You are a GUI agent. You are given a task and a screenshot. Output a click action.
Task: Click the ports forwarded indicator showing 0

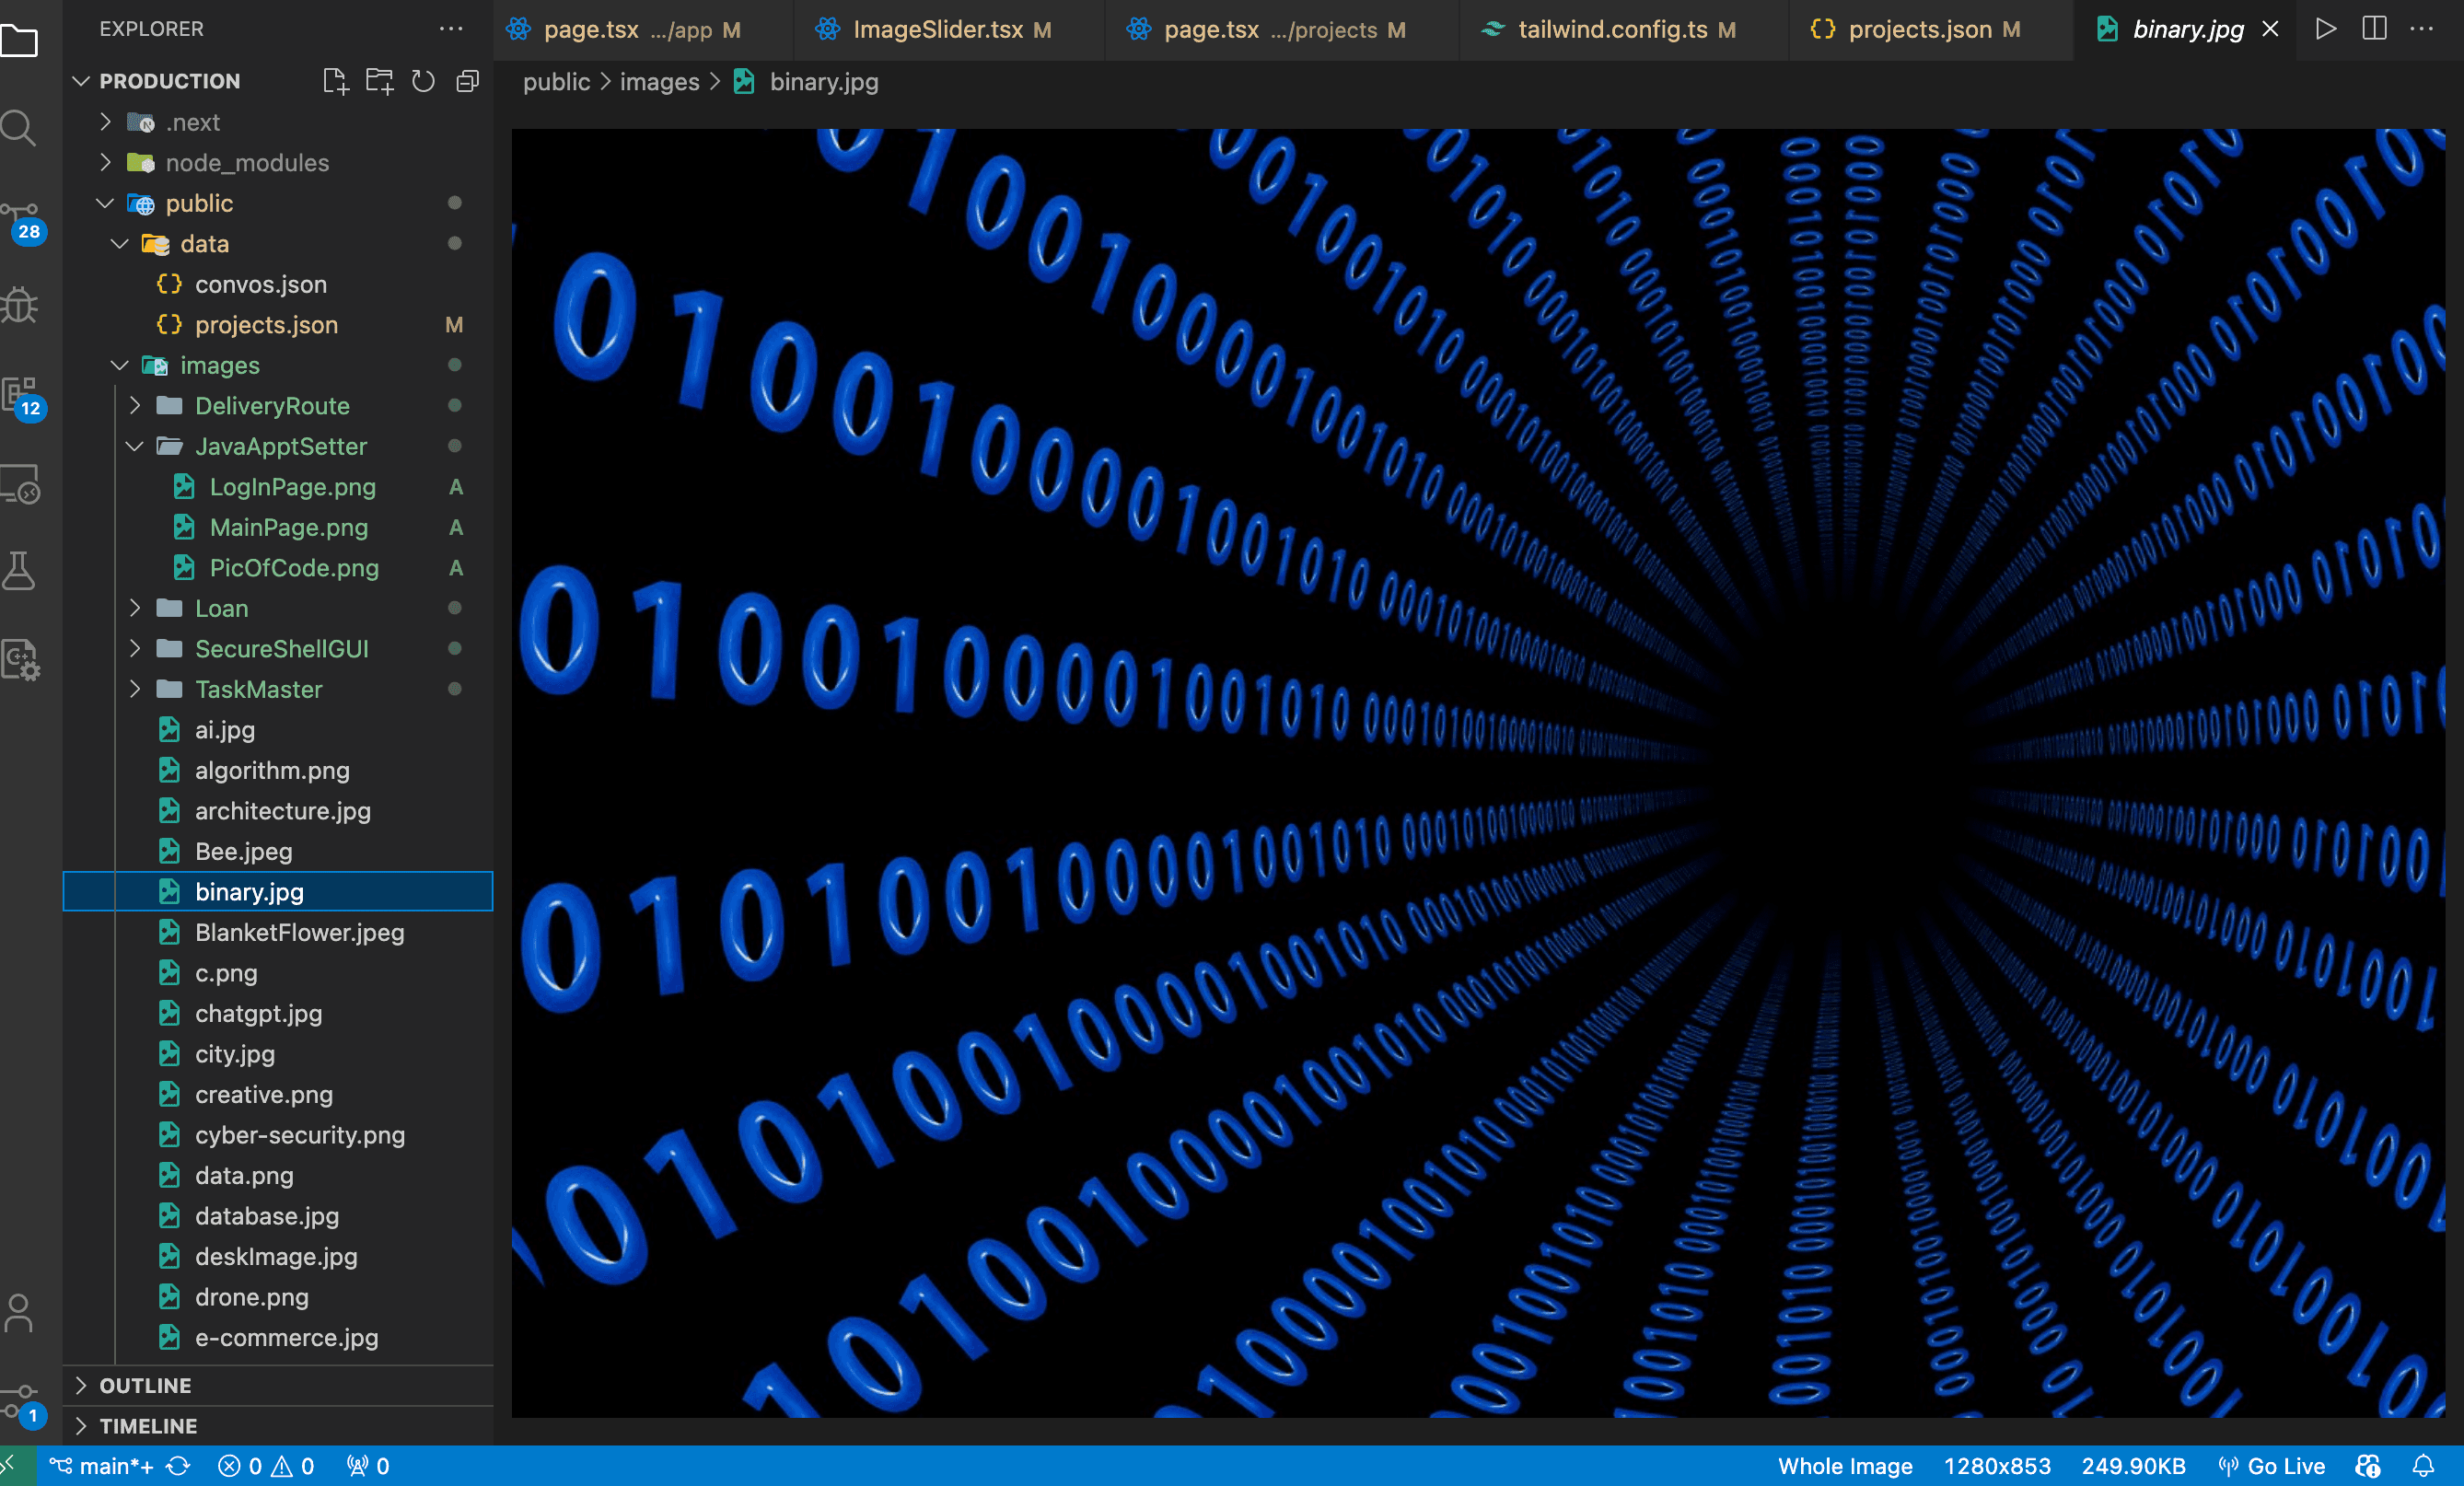point(368,1466)
